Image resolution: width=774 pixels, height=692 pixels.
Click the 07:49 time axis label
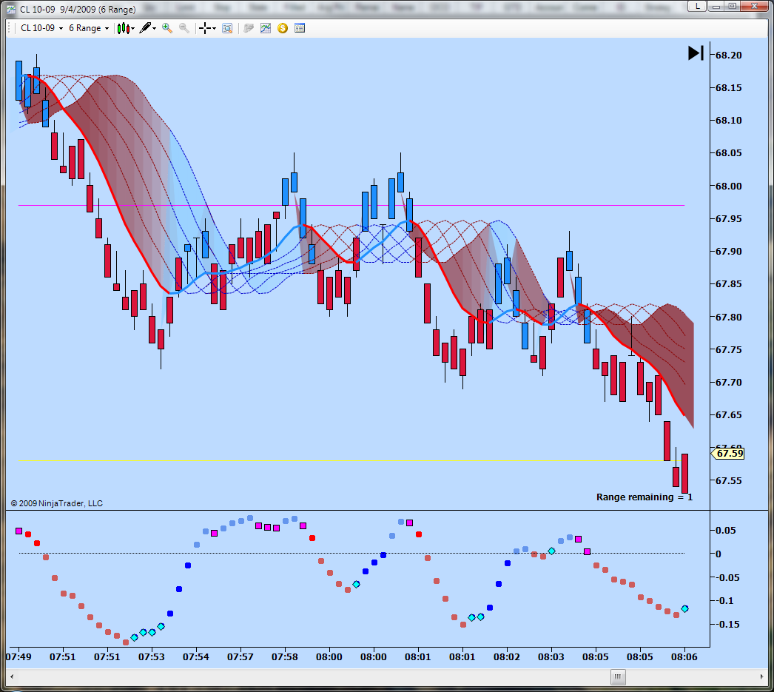coord(18,657)
